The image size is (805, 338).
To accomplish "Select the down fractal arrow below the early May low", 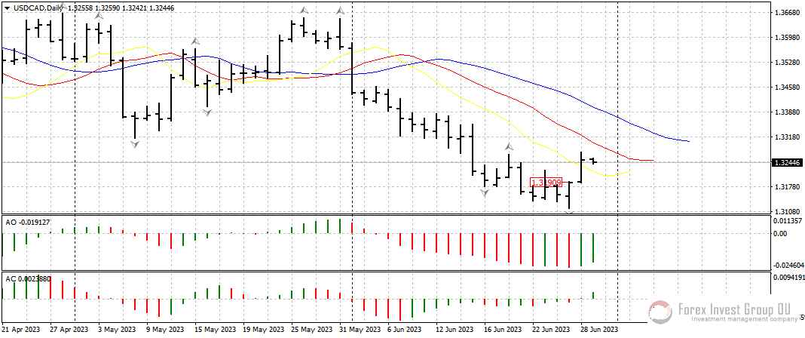I will coord(134,144).
